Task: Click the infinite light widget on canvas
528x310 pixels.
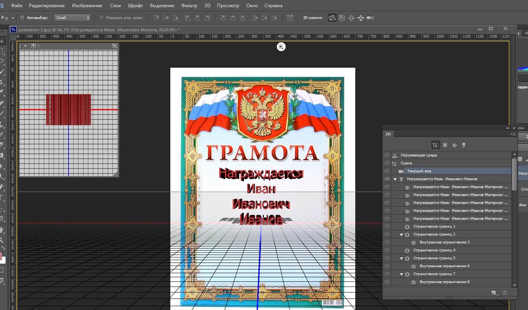Action: (x=281, y=47)
